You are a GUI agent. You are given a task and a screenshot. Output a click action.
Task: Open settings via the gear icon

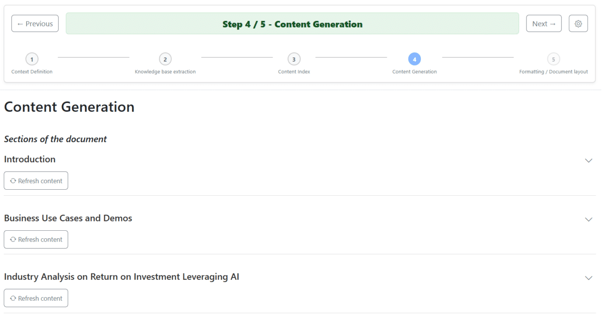click(x=578, y=23)
